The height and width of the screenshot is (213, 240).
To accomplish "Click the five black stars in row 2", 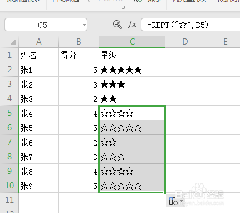I will tap(121, 70).
